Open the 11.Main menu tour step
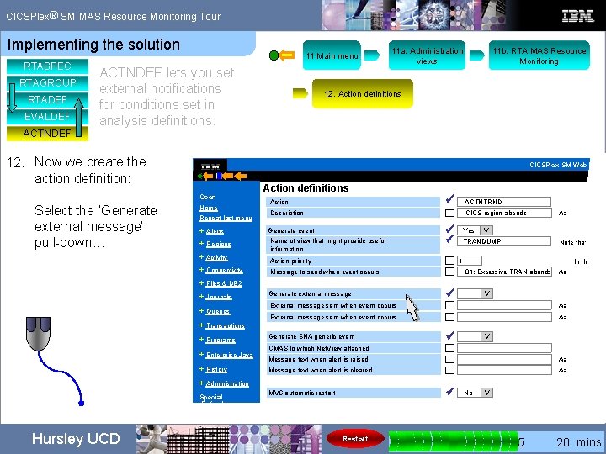This screenshot has height=454, width=606. coord(332,55)
